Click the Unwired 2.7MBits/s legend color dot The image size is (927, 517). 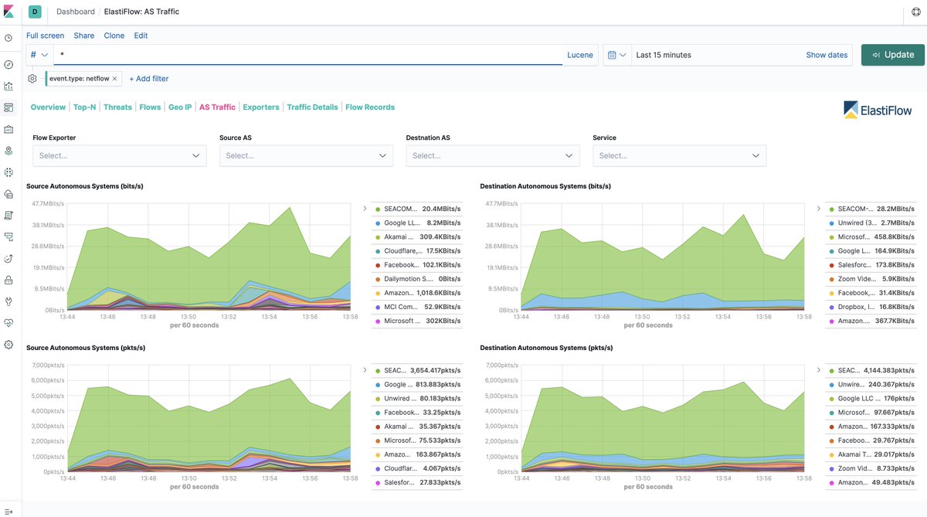click(x=831, y=223)
